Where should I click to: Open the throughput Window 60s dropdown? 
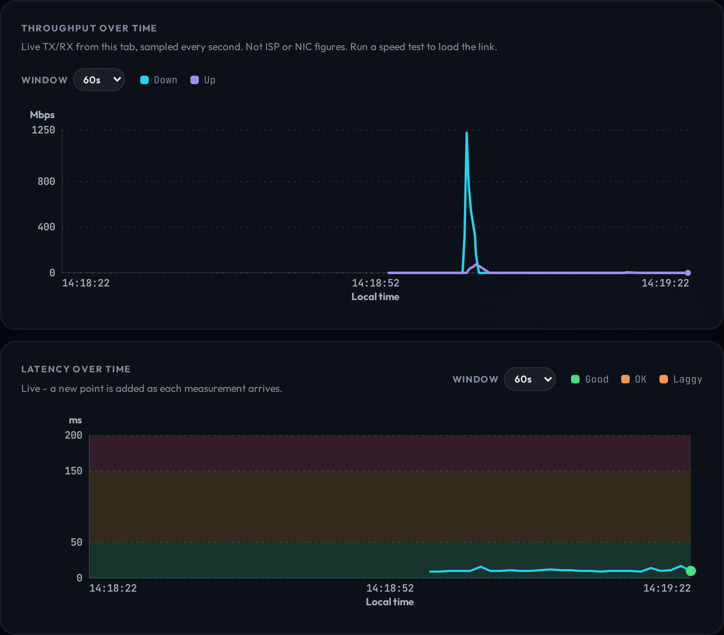[99, 79]
